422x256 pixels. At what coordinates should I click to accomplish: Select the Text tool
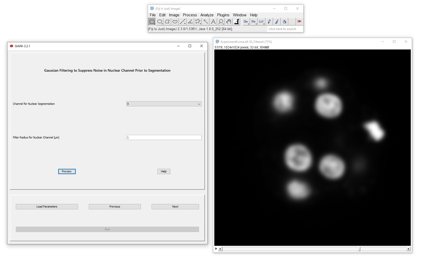click(x=213, y=22)
